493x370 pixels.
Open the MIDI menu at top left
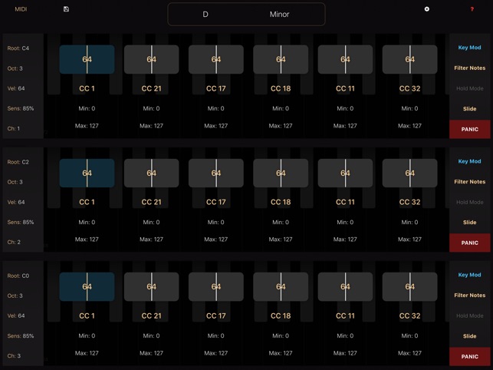click(21, 9)
